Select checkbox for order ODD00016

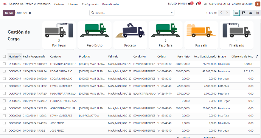(x=4, y=86)
